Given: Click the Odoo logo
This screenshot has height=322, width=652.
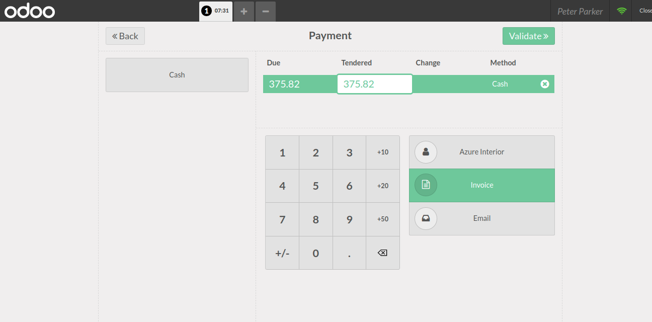Looking at the screenshot, I should 30,11.
